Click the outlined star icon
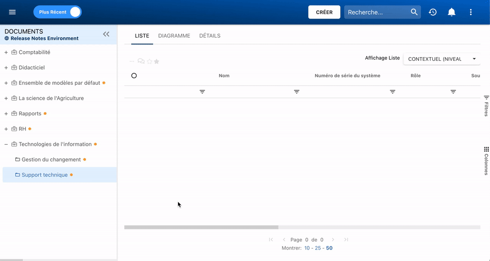The height and width of the screenshot is (261, 490). pos(149,61)
